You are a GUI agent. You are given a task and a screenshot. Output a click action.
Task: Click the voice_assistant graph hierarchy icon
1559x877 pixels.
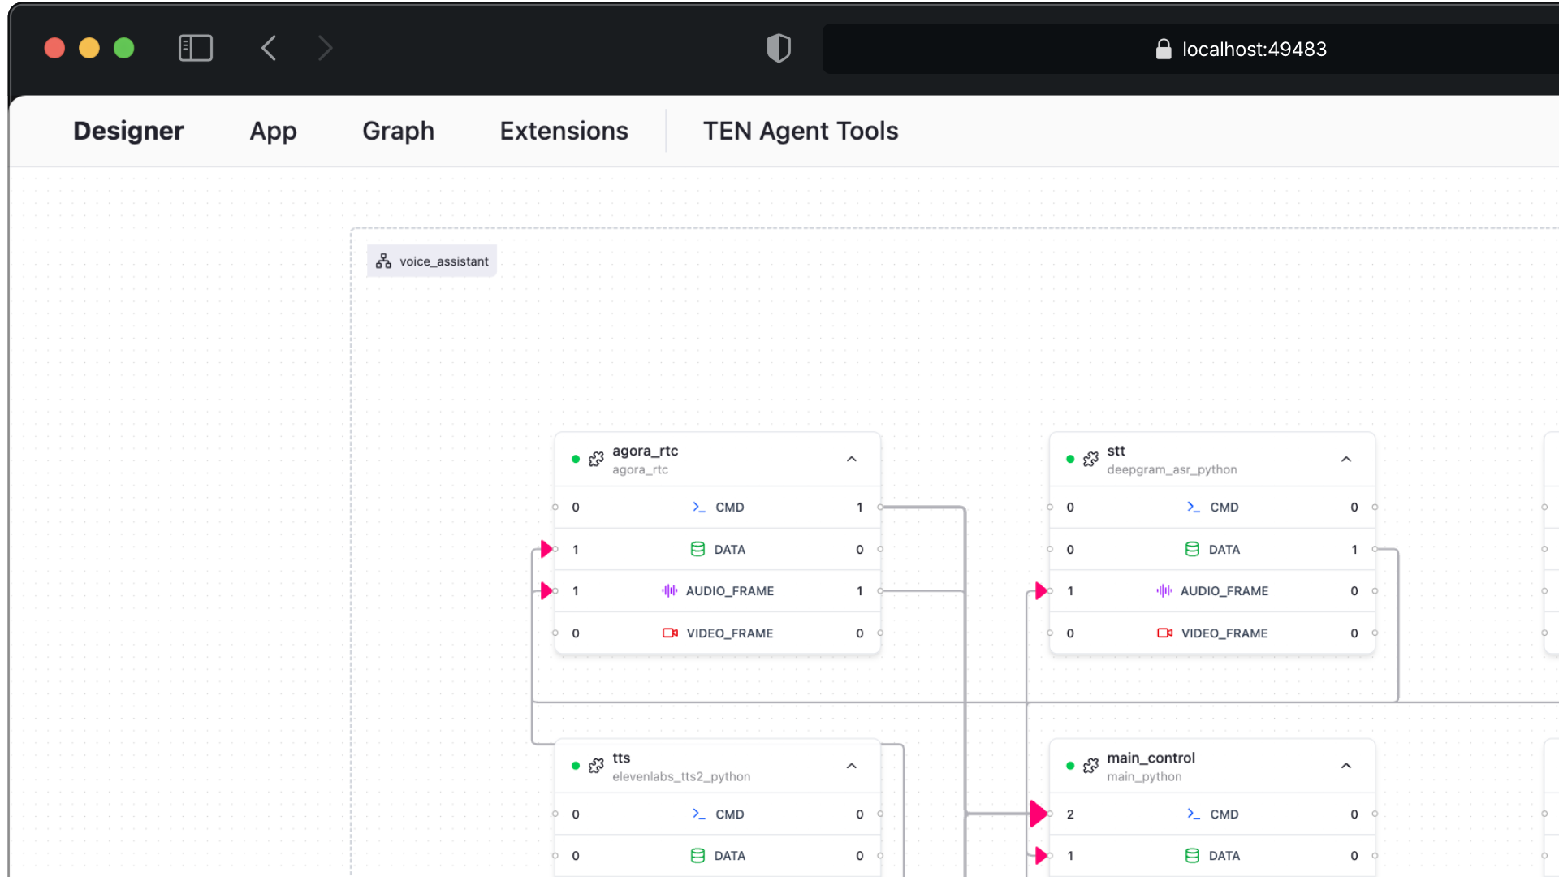point(383,261)
